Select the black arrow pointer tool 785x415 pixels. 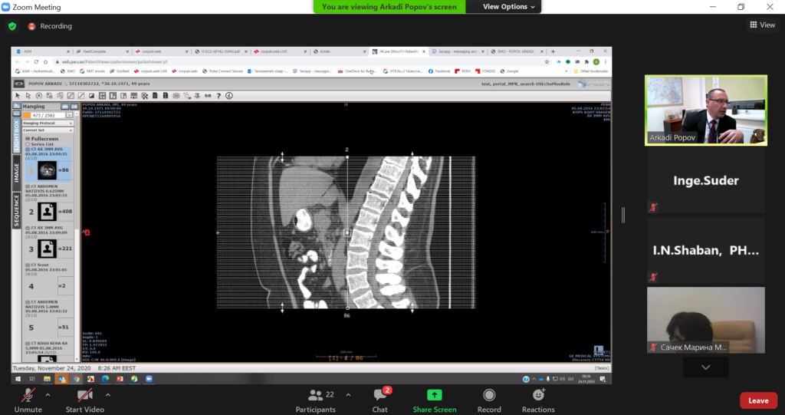point(18,96)
